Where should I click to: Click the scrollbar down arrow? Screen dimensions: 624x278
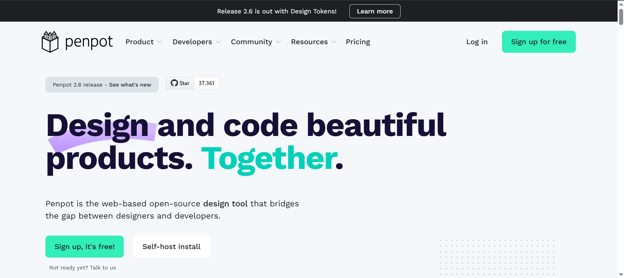click(x=621, y=275)
